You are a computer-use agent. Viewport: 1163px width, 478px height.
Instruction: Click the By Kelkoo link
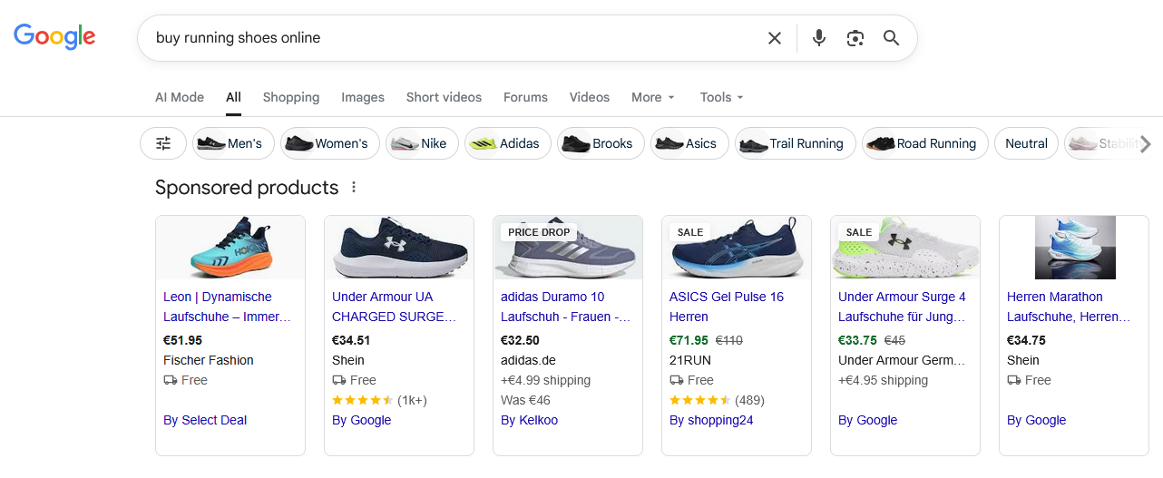(x=530, y=420)
